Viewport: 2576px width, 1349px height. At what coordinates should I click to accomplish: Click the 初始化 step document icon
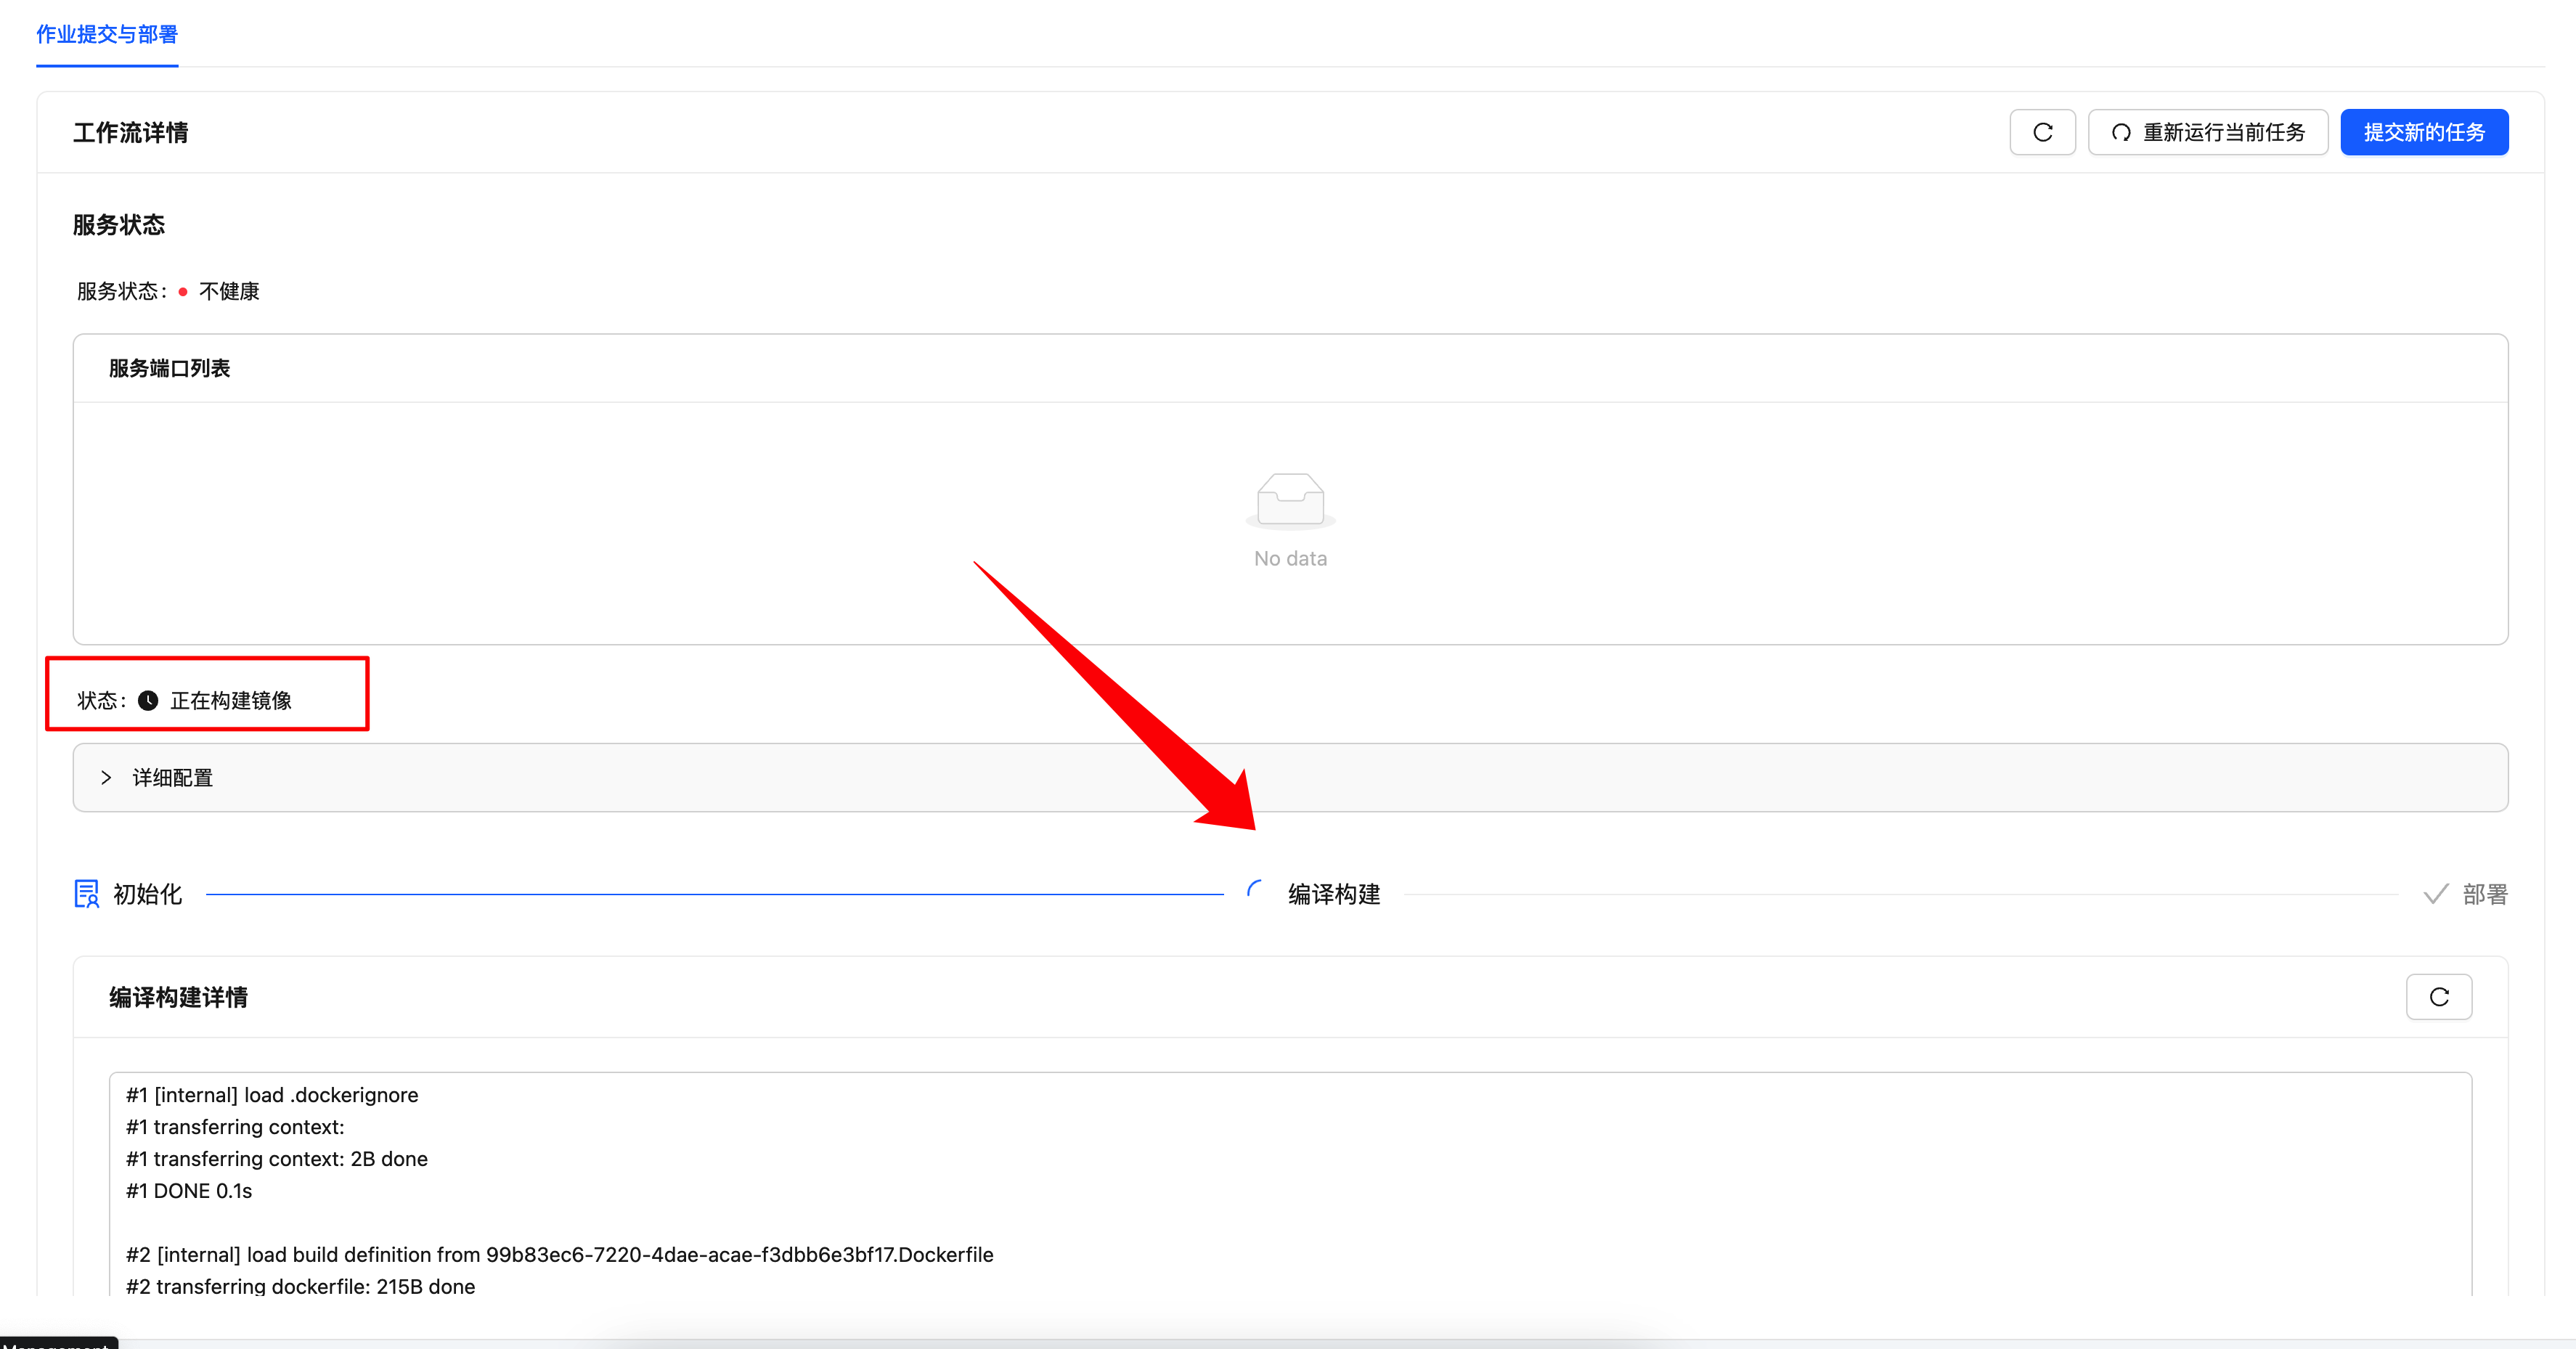point(87,894)
